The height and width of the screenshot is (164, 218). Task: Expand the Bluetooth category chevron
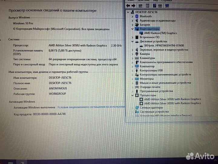[x=132, y=16]
